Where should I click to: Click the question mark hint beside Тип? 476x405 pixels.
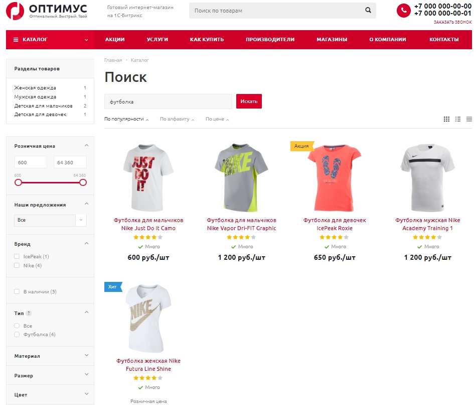tap(29, 313)
